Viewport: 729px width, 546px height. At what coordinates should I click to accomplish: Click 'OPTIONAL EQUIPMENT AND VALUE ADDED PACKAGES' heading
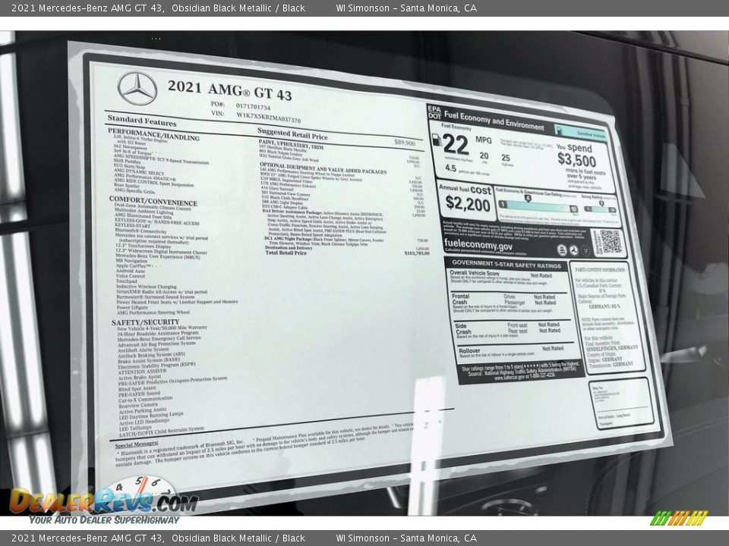coord(323,168)
